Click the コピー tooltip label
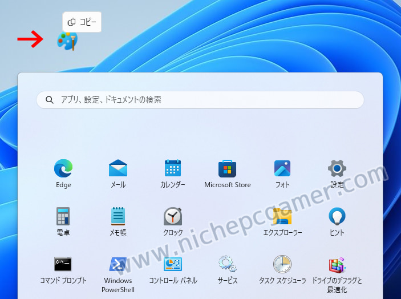The height and width of the screenshot is (299, 401). [x=82, y=22]
